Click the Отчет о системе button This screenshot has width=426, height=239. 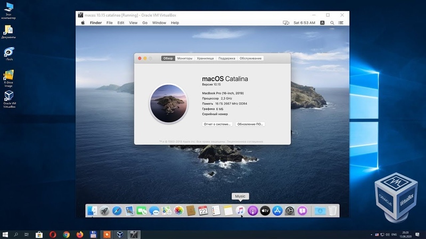(x=217, y=124)
